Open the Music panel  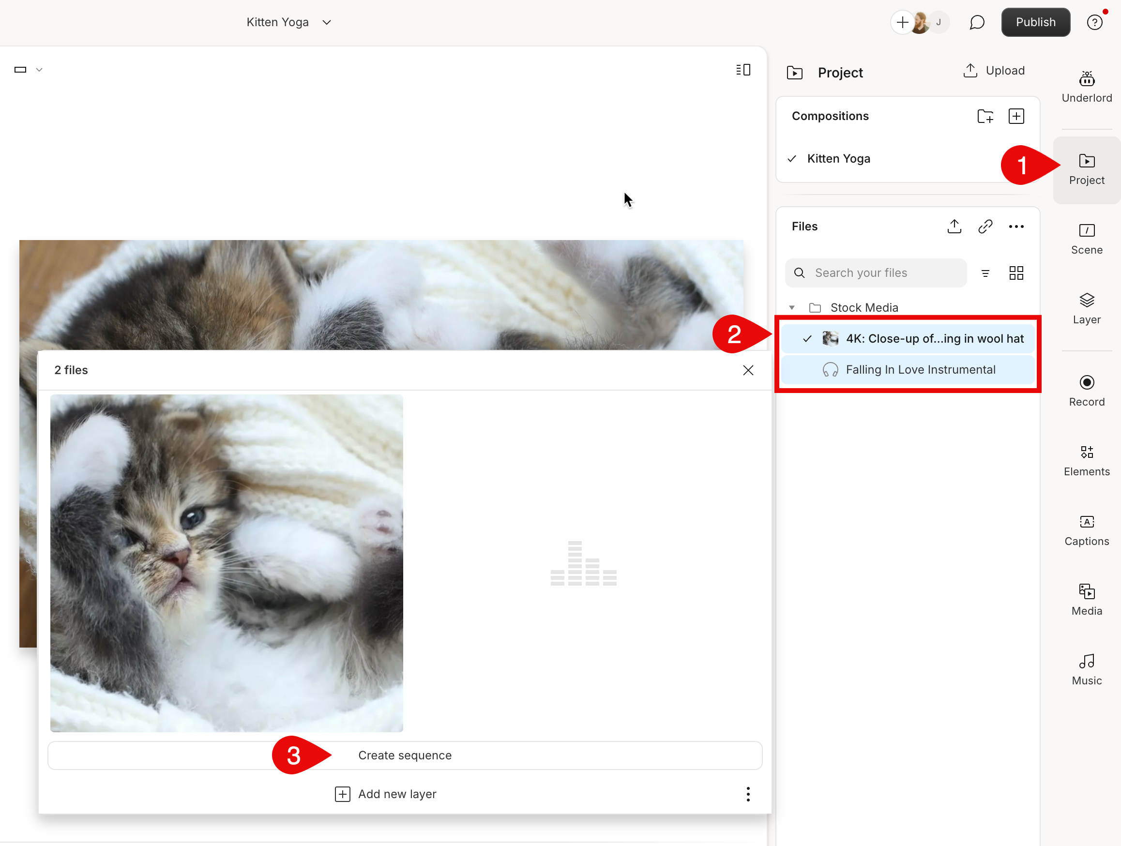1087,669
